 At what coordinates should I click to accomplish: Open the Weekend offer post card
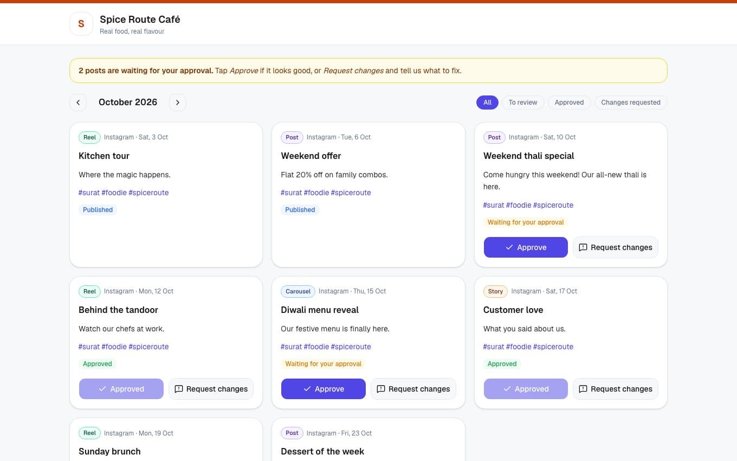click(x=368, y=195)
